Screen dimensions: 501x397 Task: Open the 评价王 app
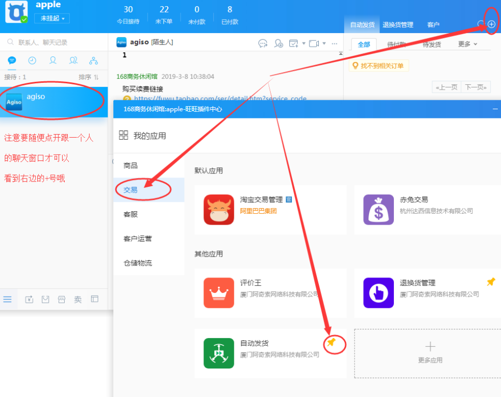tap(270, 293)
